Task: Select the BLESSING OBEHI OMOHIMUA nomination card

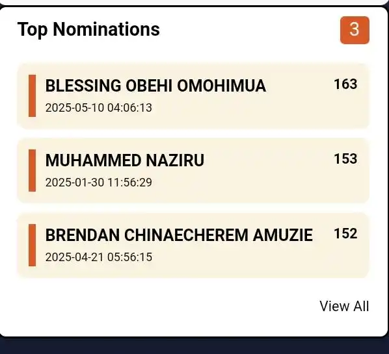Action: [193, 96]
